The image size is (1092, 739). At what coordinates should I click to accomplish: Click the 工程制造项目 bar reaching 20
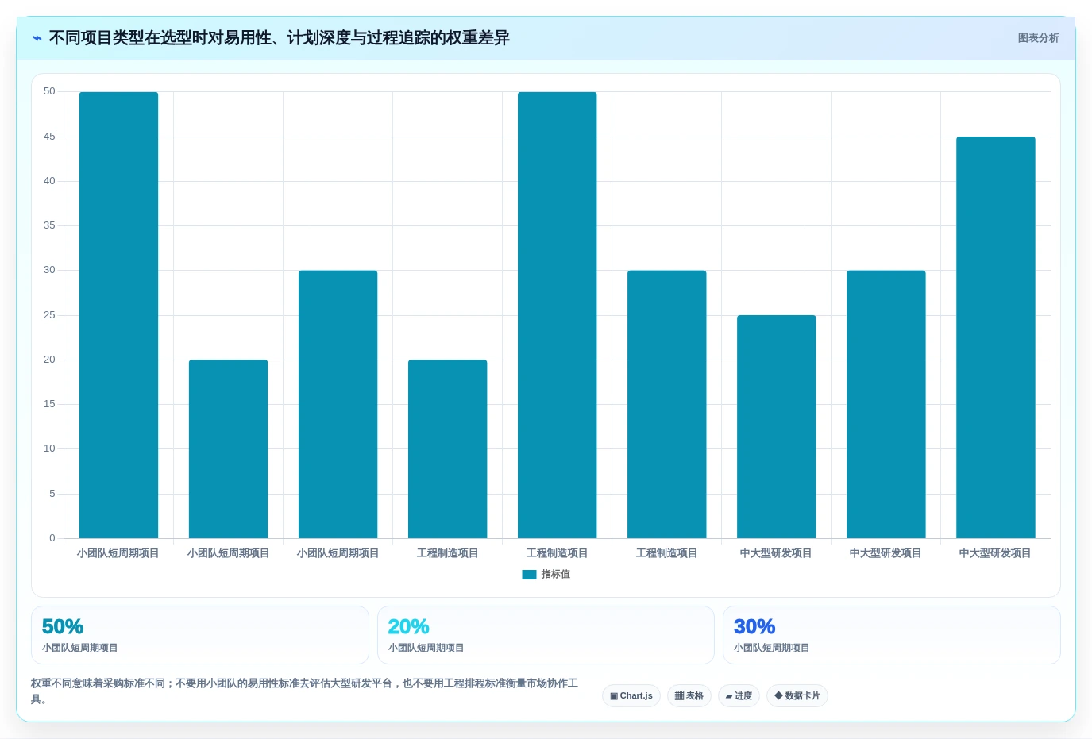pyautogui.click(x=447, y=449)
